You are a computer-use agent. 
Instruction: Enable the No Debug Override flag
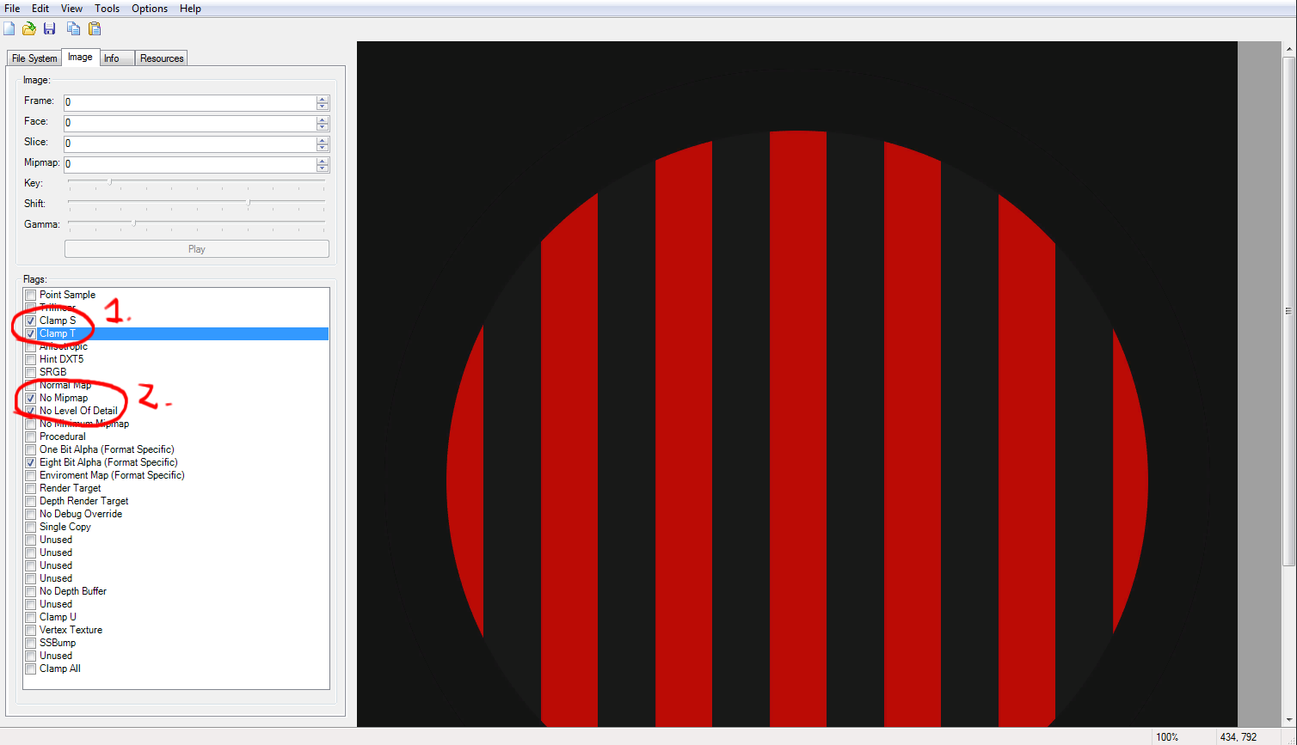point(31,514)
